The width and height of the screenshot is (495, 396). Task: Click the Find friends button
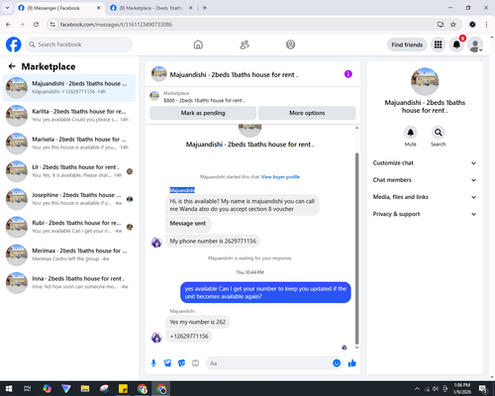(407, 45)
